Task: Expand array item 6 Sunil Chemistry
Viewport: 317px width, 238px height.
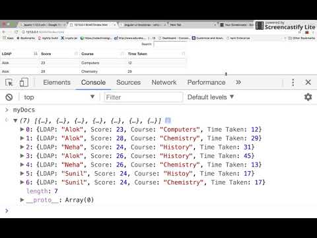Action: pyautogui.click(x=22, y=182)
